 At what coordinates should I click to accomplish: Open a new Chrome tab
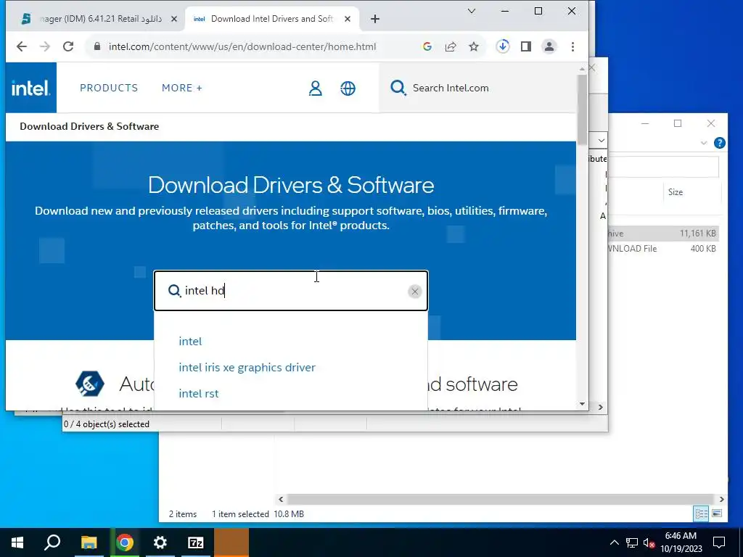click(375, 19)
